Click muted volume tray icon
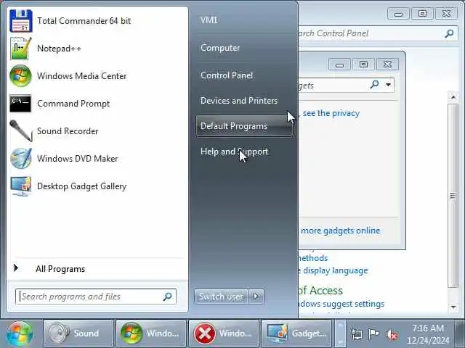The width and height of the screenshot is (465, 348). [392, 335]
